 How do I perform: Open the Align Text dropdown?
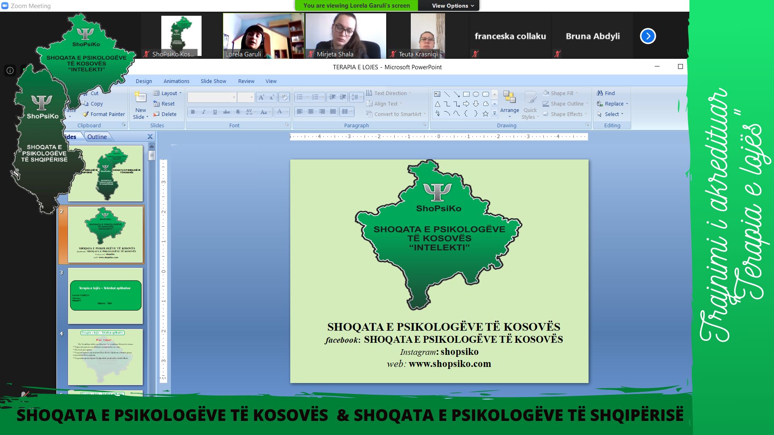click(384, 104)
